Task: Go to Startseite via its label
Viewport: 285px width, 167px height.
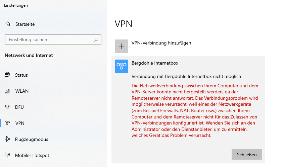Action: pyautogui.click(x=25, y=24)
